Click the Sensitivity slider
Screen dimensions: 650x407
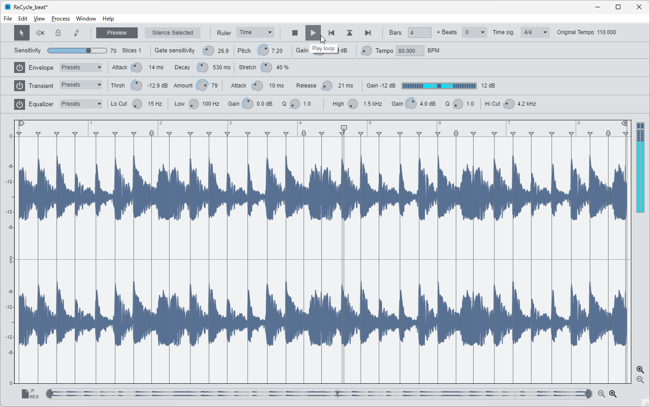tap(77, 51)
